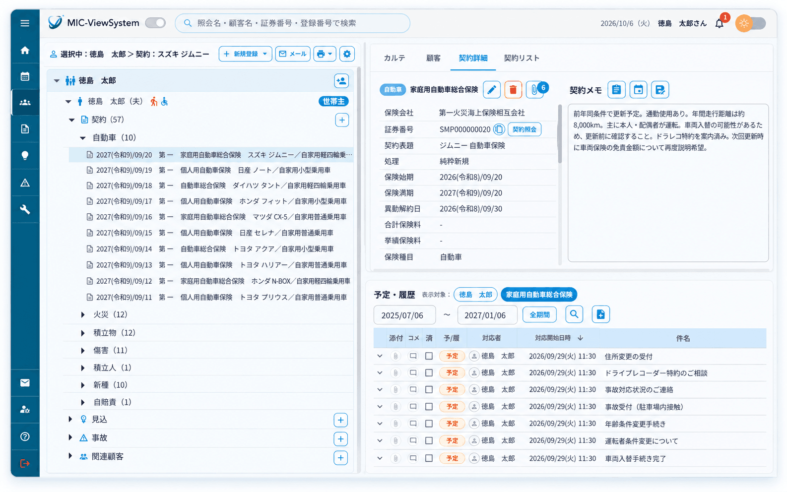Image resolution: width=787 pixels, height=492 pixels.
Task: Collapse the 自動車 (10) group
Action: pos(83,138)
